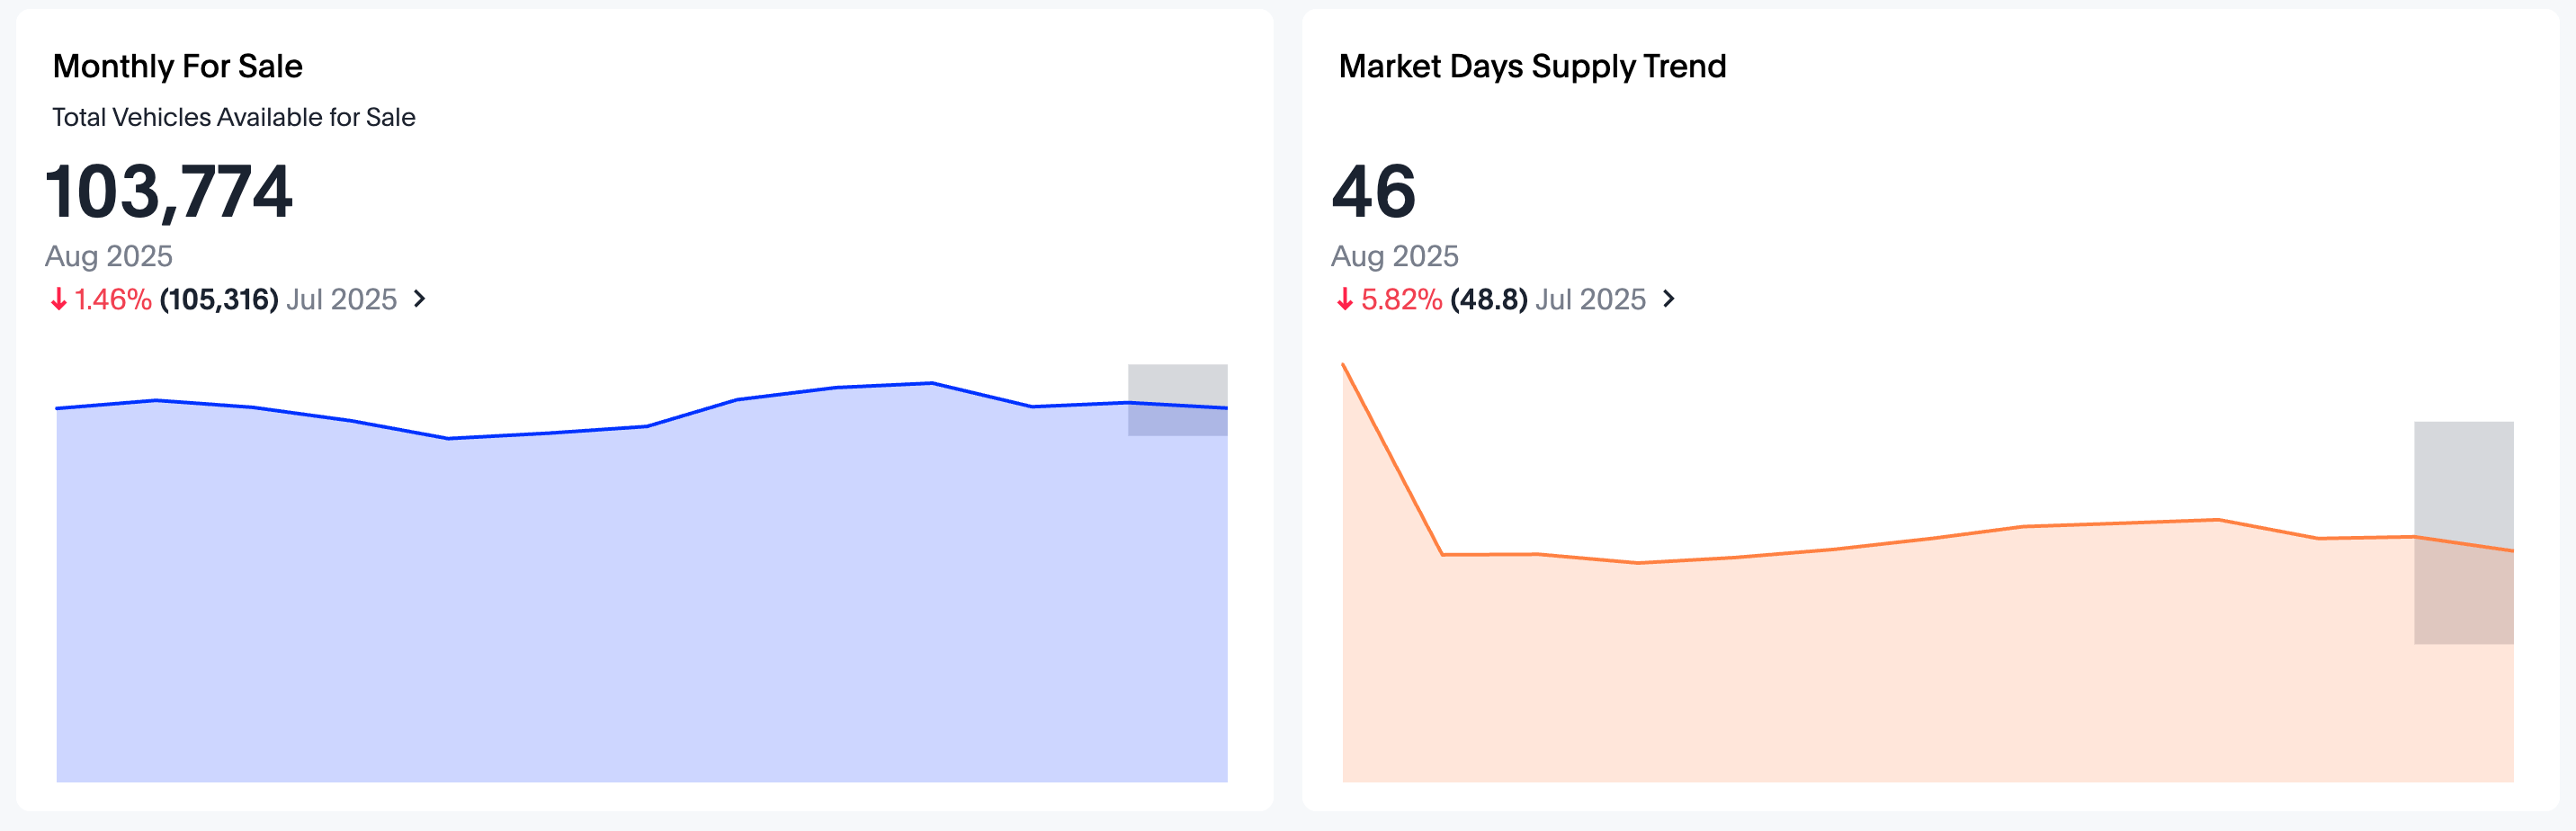Click Jul 2025 label under Market Days Supply
The height and width of the screenshot is (831, 2576).
(1590, 299)
